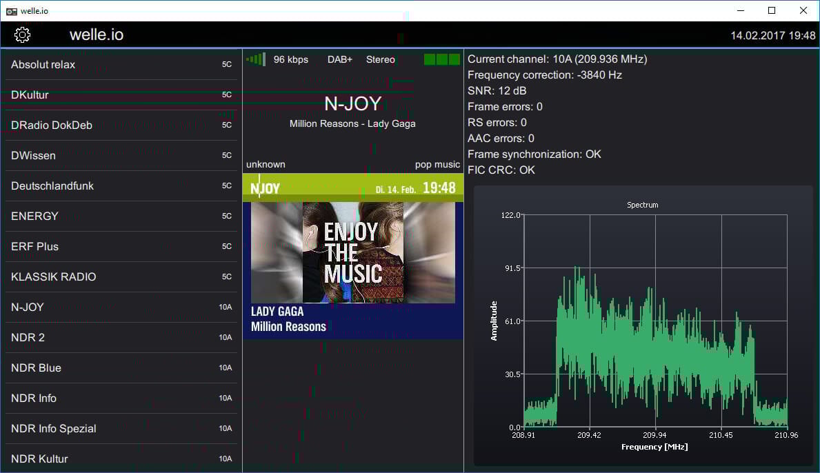Click the welle.io header title
Viewport: 820px width, 473px height.
point(97,34)
